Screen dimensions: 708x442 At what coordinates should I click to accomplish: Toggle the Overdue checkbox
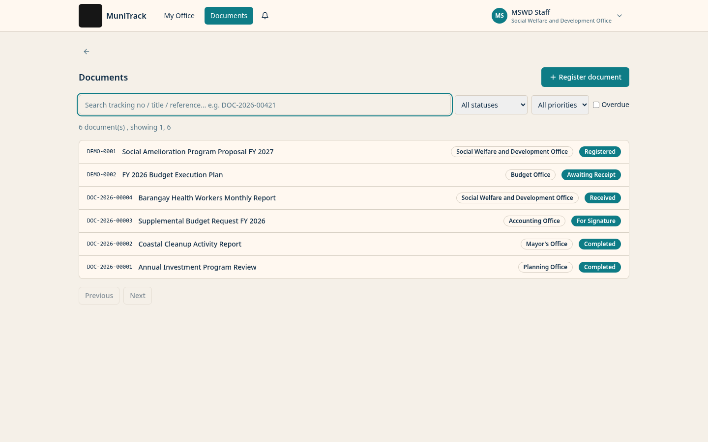(x=596, y=105)
